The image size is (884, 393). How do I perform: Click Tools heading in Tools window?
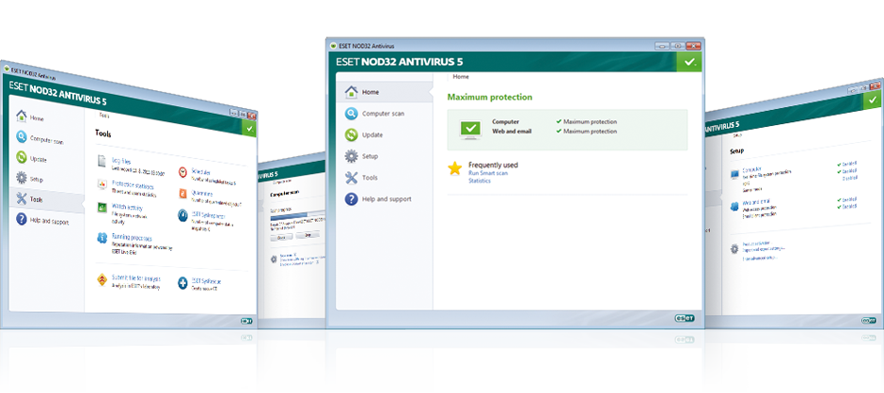(x=103, y=134)
